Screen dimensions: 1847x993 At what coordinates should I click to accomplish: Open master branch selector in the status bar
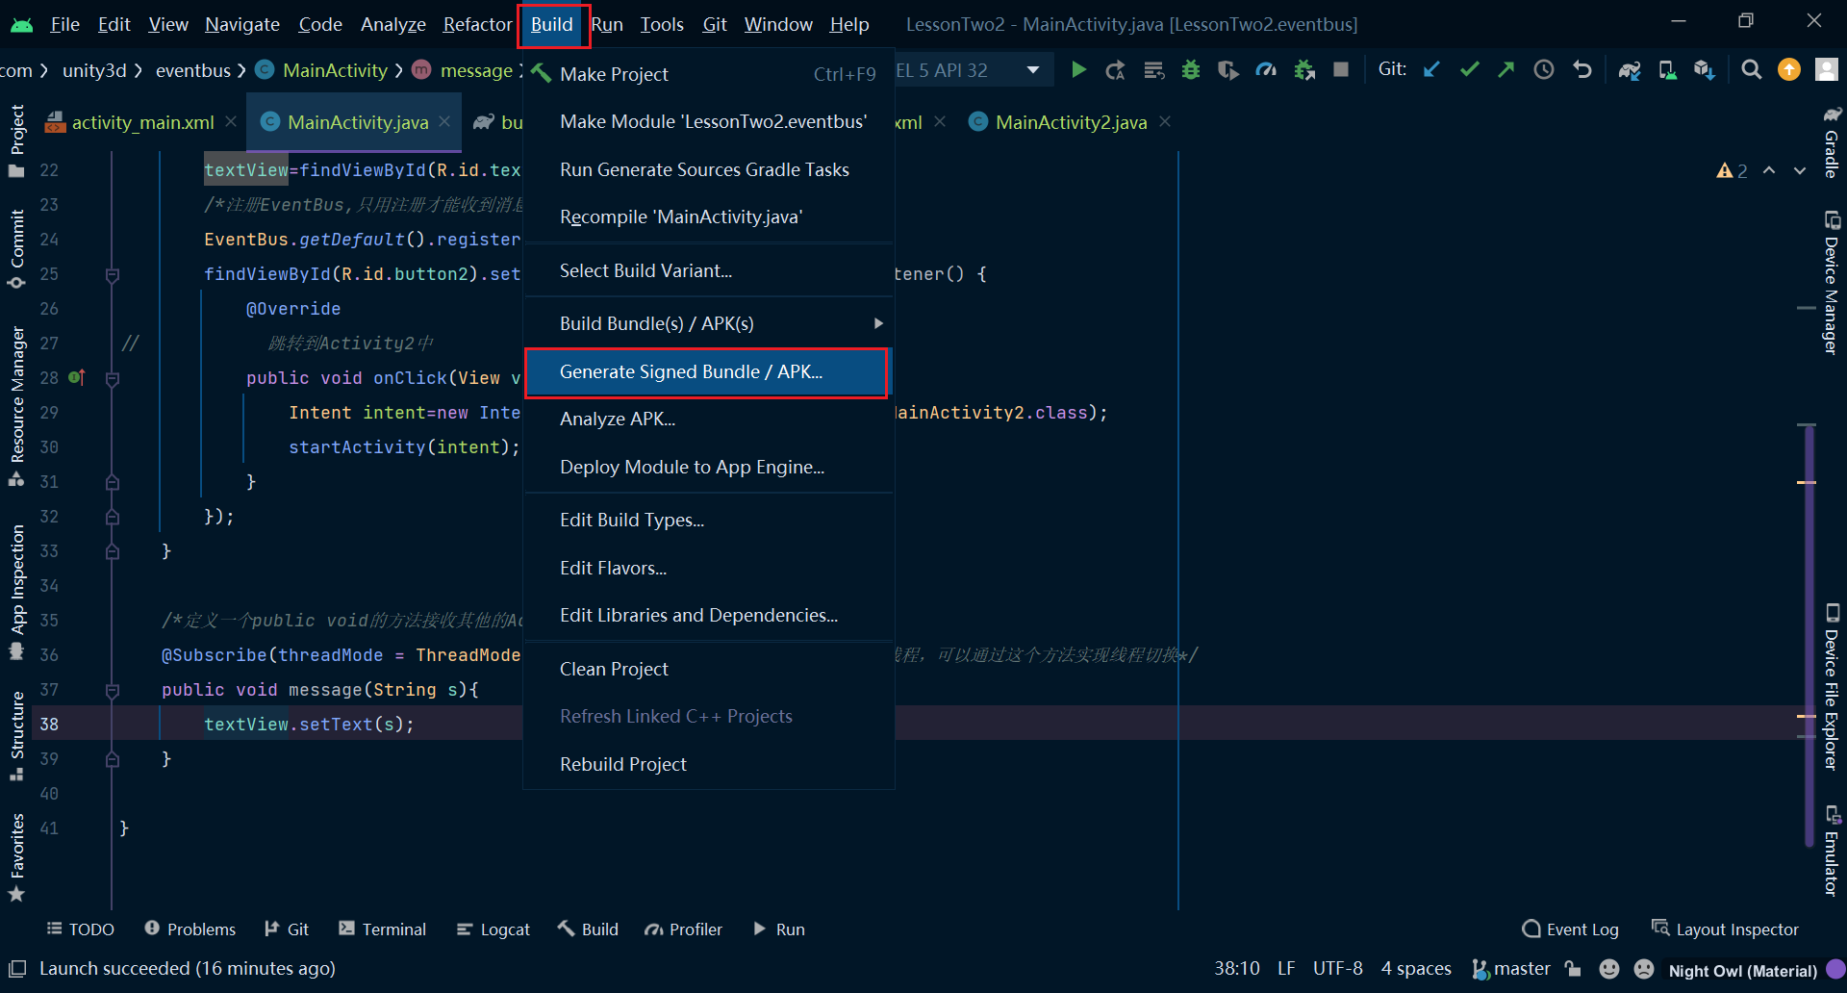click(x=1511, y=969)
